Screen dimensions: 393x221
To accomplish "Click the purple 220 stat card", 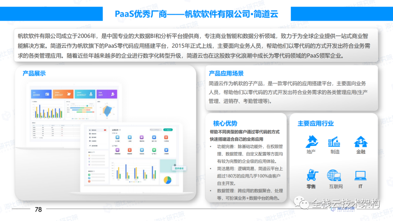I will [107, 94].
